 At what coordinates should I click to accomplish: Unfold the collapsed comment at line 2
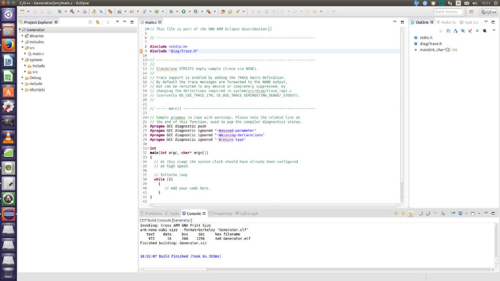point(148,29)
